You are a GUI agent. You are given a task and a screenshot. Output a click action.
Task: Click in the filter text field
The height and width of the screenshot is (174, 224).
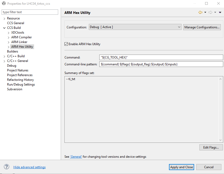30,12
